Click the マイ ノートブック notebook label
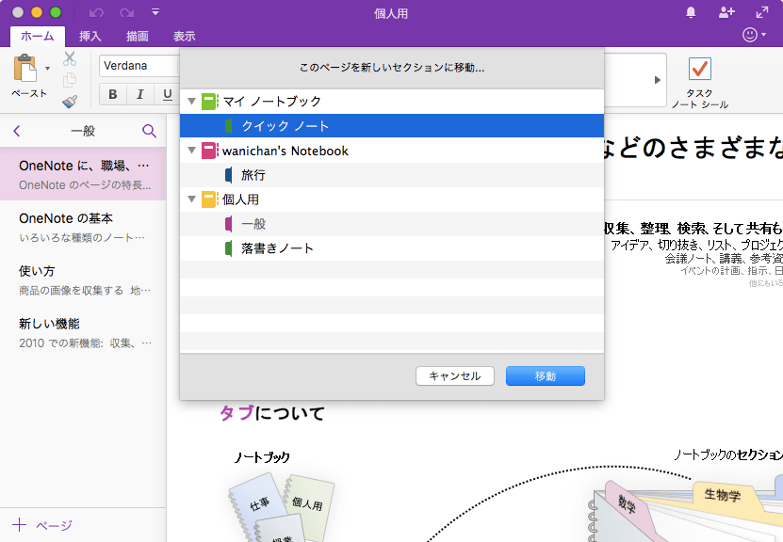Viewport: 783px width, 542px height. pos(271,102)
